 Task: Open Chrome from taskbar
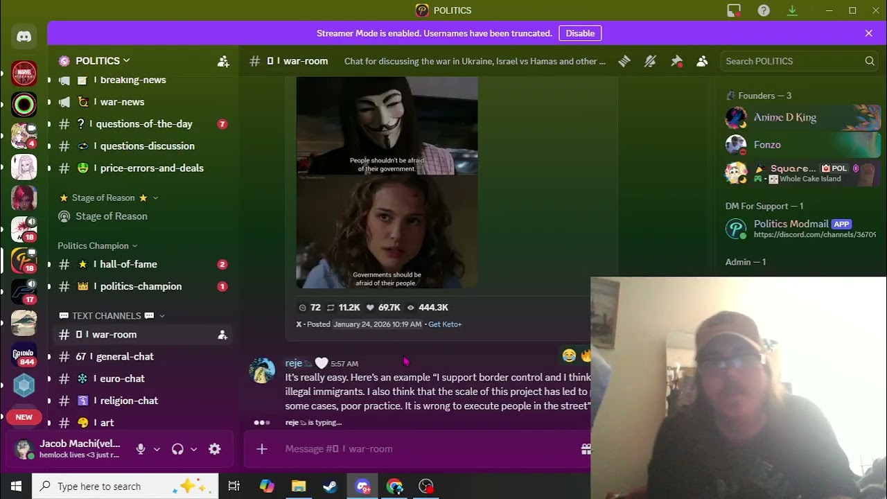click(x=394, y=487)
